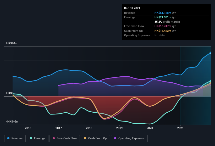215x146 pixels.
Task: Click the -HK$40m y-axis label
Action: (12, 121)
